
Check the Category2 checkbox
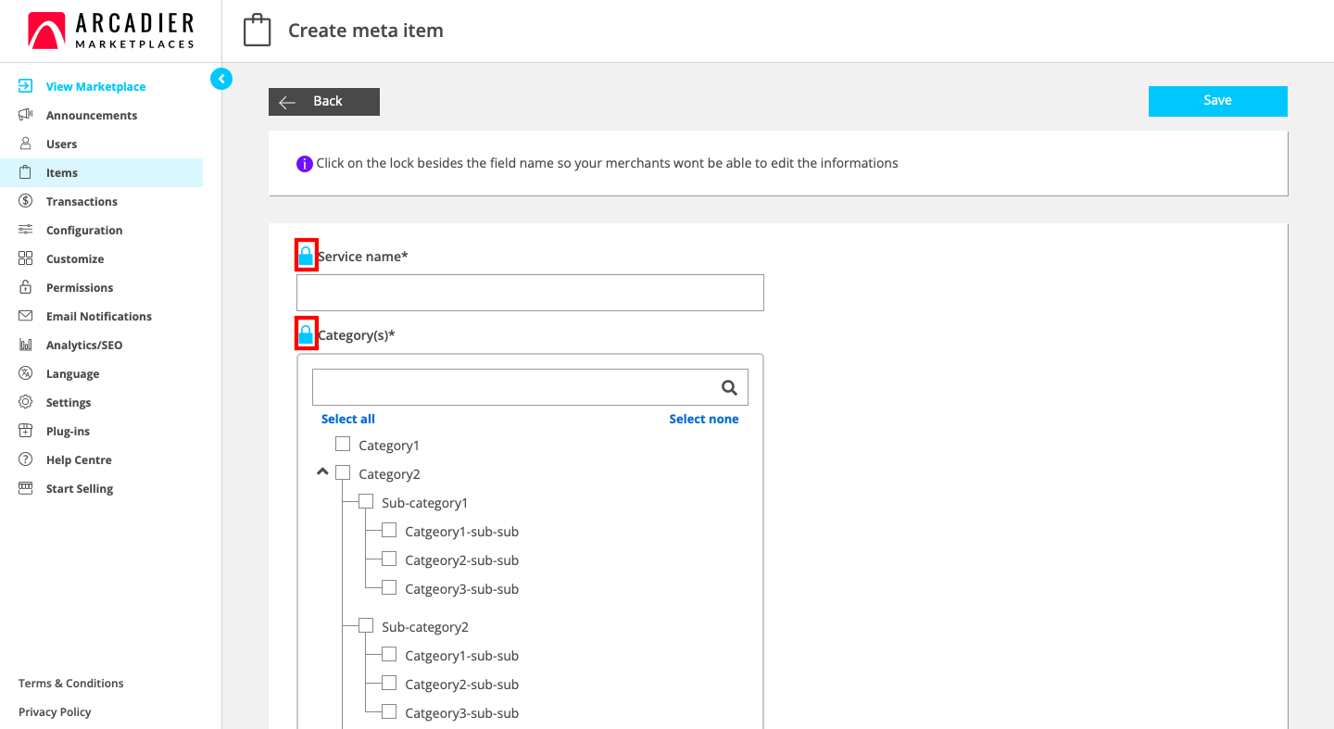tap(343, 473)
